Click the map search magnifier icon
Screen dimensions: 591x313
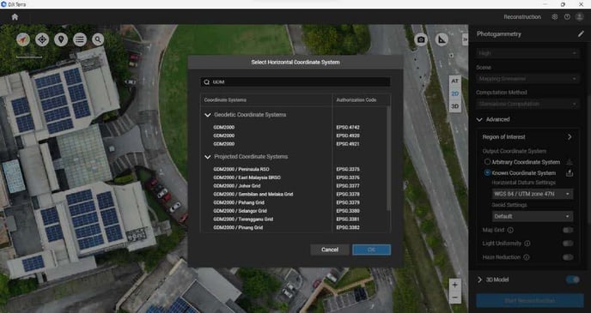[98, 39]
